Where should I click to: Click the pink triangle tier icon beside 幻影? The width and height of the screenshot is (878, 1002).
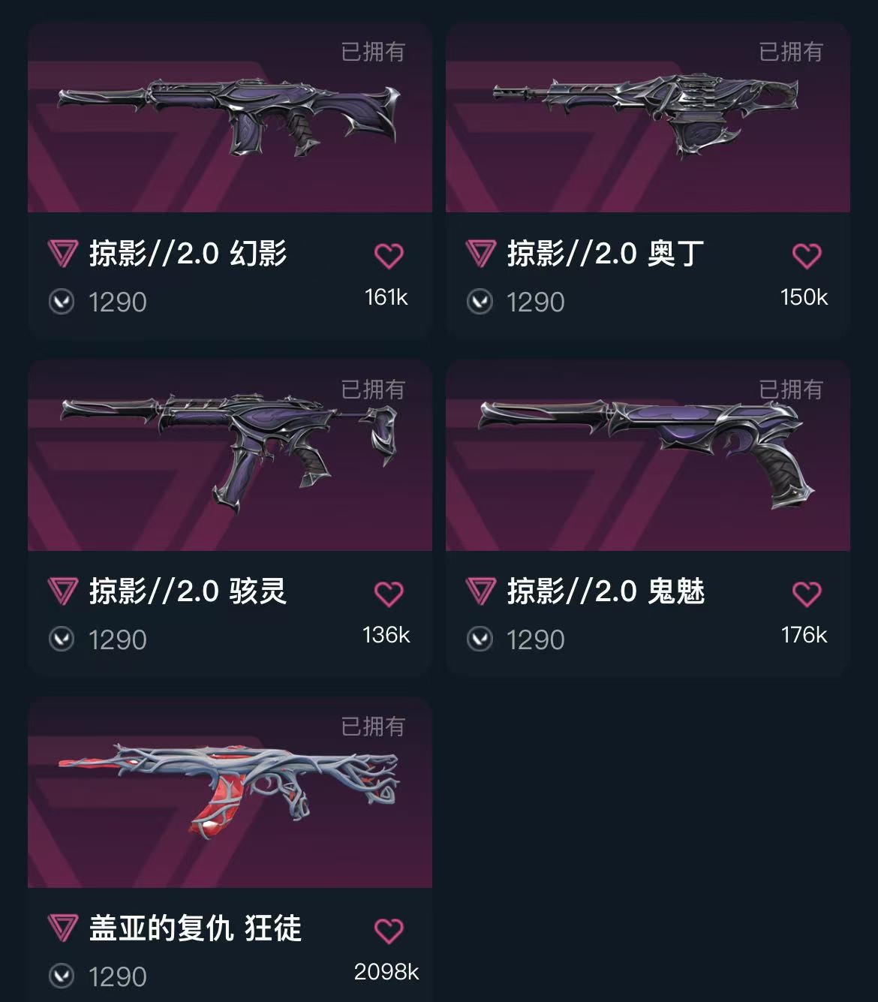63,254
